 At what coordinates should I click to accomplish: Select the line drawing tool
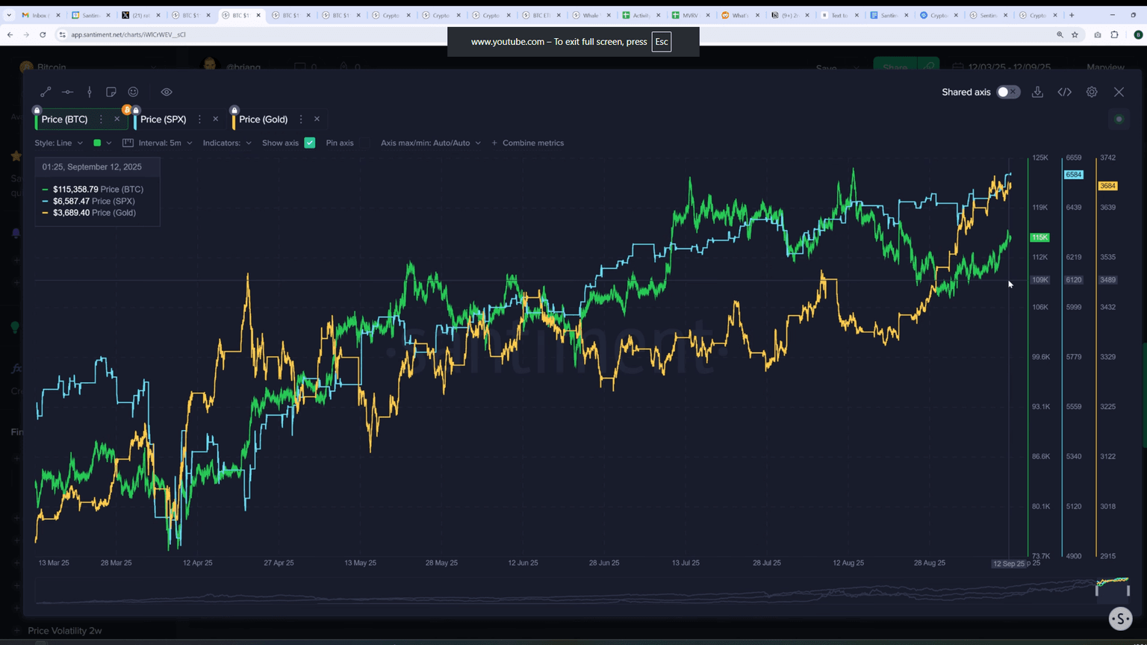(46, 92)
